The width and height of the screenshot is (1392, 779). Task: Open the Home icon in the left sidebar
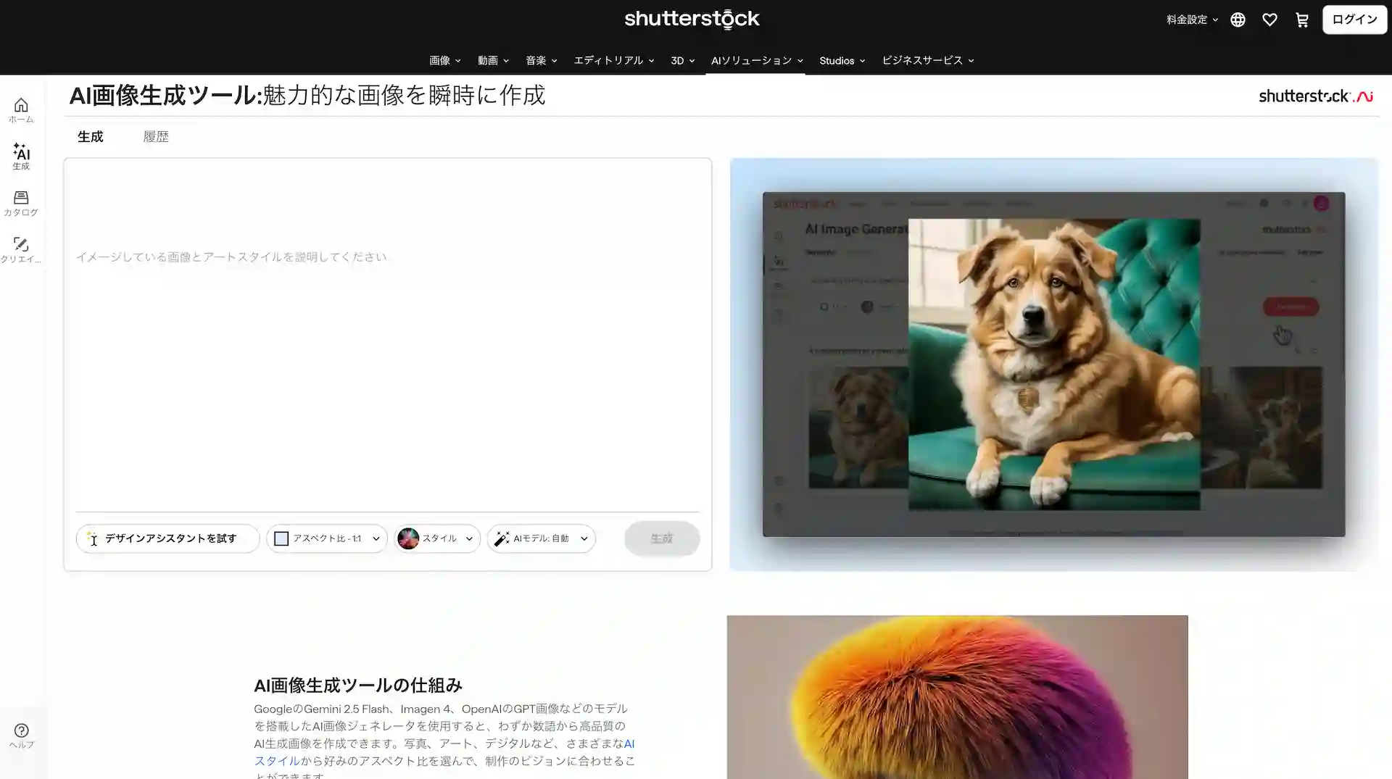tap(21, 110)
